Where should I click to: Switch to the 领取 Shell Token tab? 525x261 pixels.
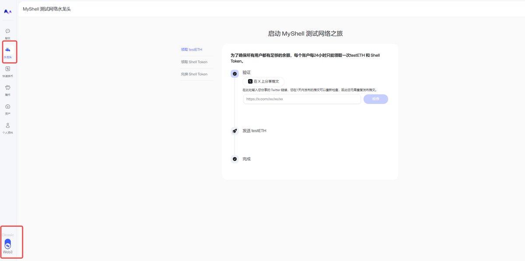pos(194,62)
